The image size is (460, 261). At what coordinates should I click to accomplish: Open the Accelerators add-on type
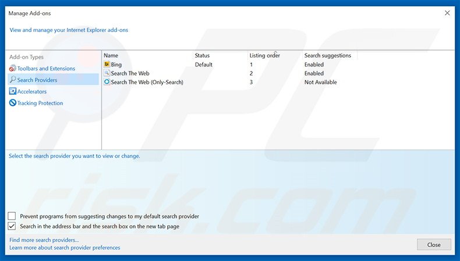pos(31,91)
